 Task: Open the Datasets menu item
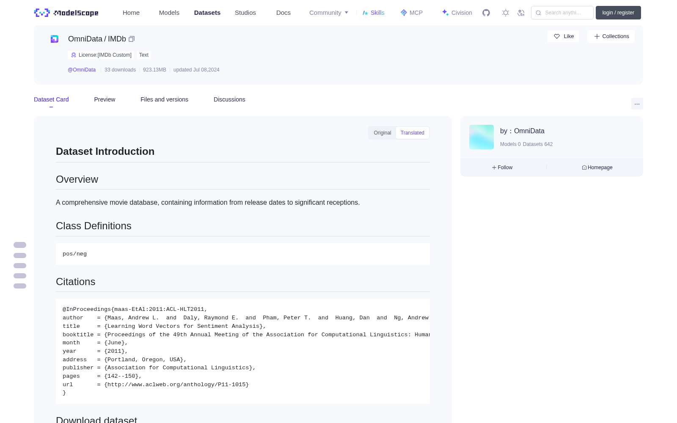207,13
